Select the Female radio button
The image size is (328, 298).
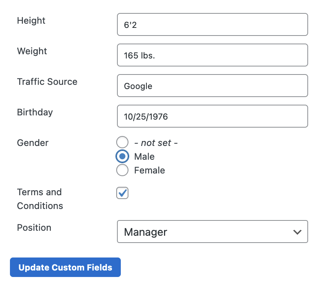(x=122, y=170)
